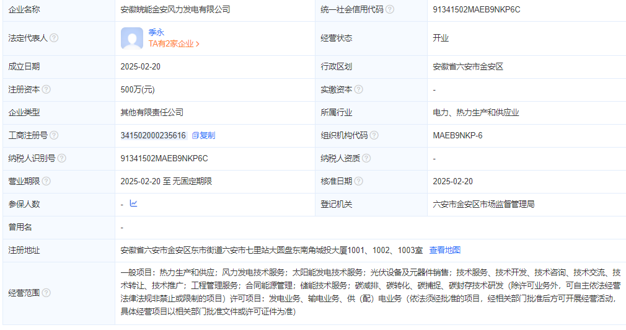Click question mark beside 注册资本
This screenshot has height=330, width=626.
pos(46,89)
